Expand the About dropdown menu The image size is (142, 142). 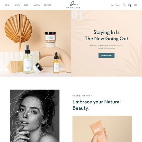[x=37, y=5]
